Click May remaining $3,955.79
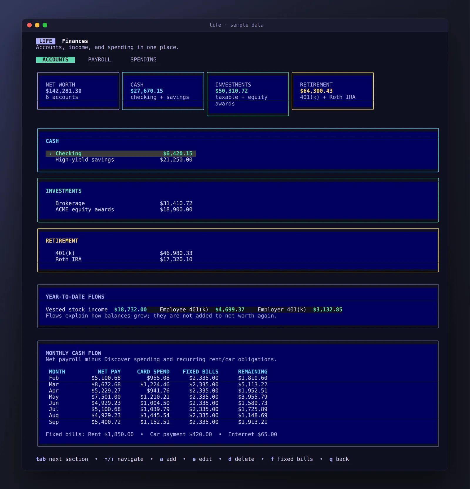The width and height of the screenshot is (470, 489). tap(253, 397)
